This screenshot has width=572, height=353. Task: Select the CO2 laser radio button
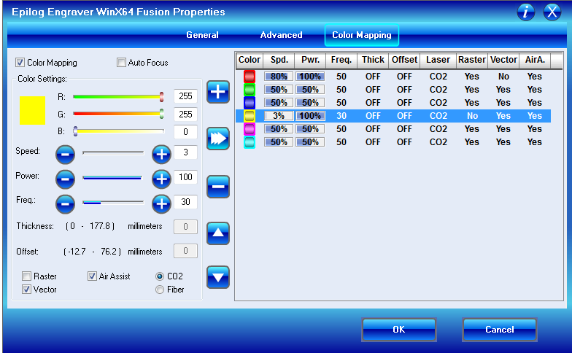tap(160, 276)
